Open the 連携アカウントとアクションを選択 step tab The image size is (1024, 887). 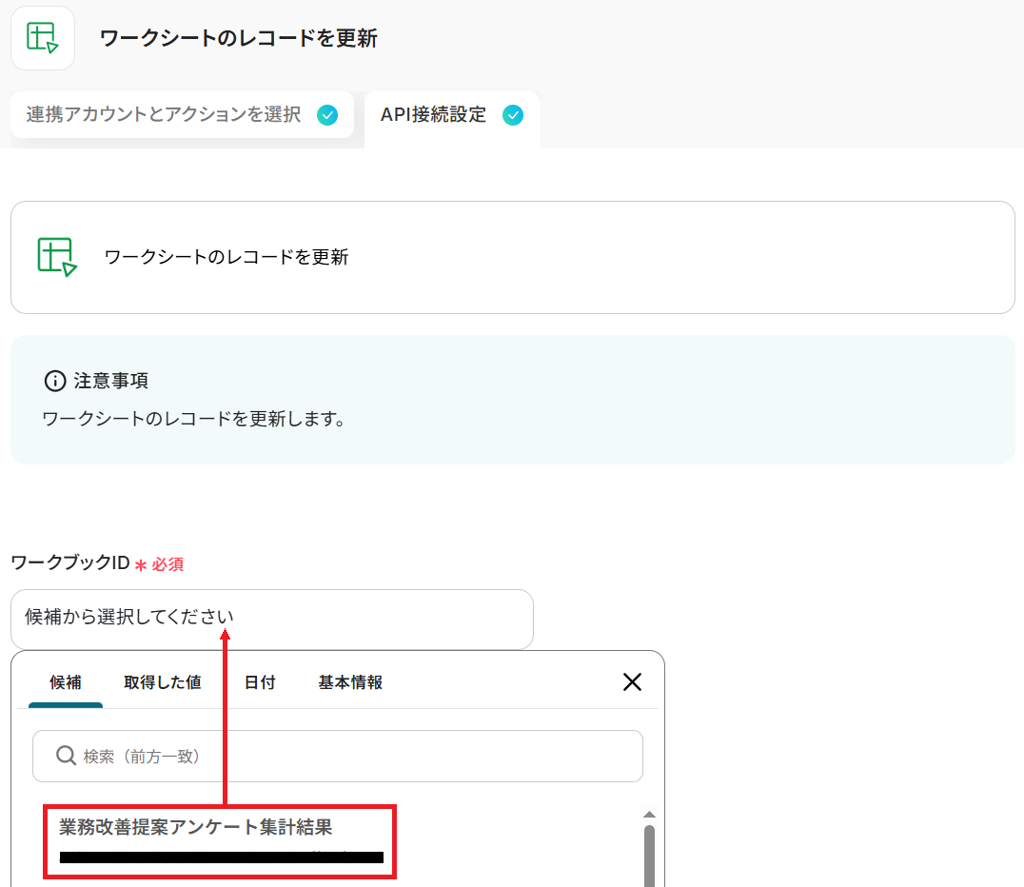(182, 115)
